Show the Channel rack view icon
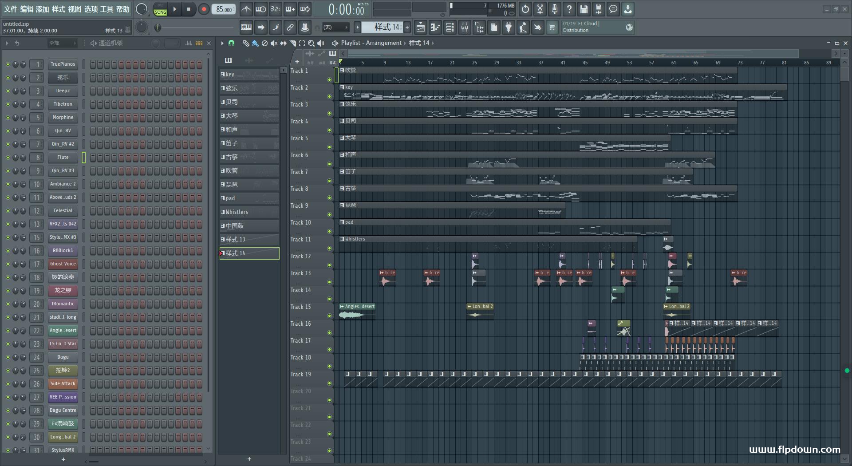Viewport: 852px width, 466px height. click(x=450, y=28)
